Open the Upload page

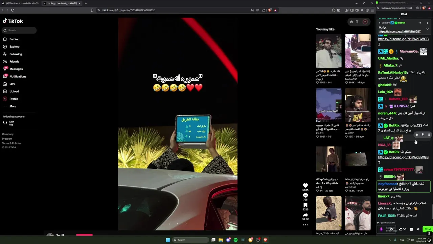(11, 91)
